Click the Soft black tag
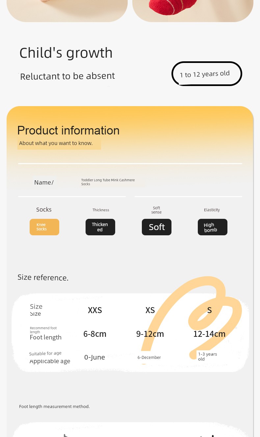The width and height of the screenshot is (260, 437). [157, 227]
